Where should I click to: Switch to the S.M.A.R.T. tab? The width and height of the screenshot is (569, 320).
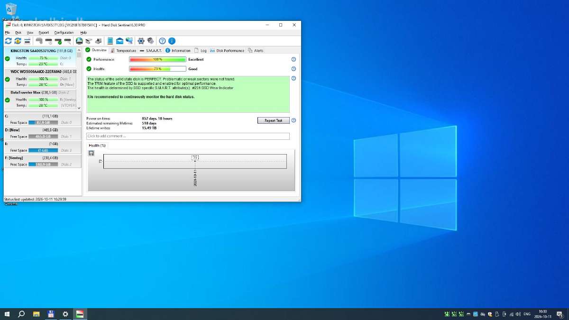[x=151, y=50]
